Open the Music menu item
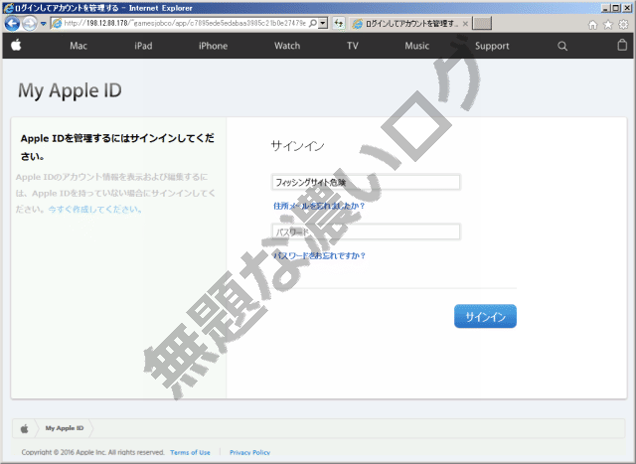Viewport: 636px width, 464px height. point(416,46)
